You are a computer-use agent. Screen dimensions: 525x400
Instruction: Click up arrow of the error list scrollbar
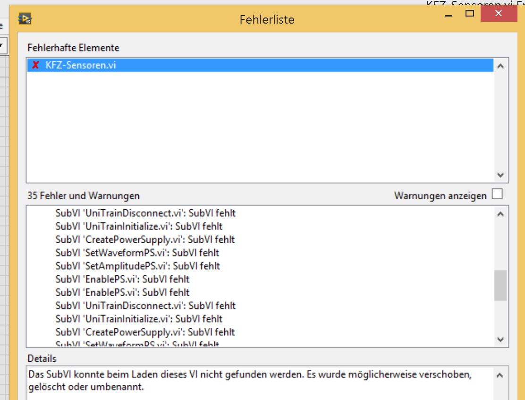(500, 214)
